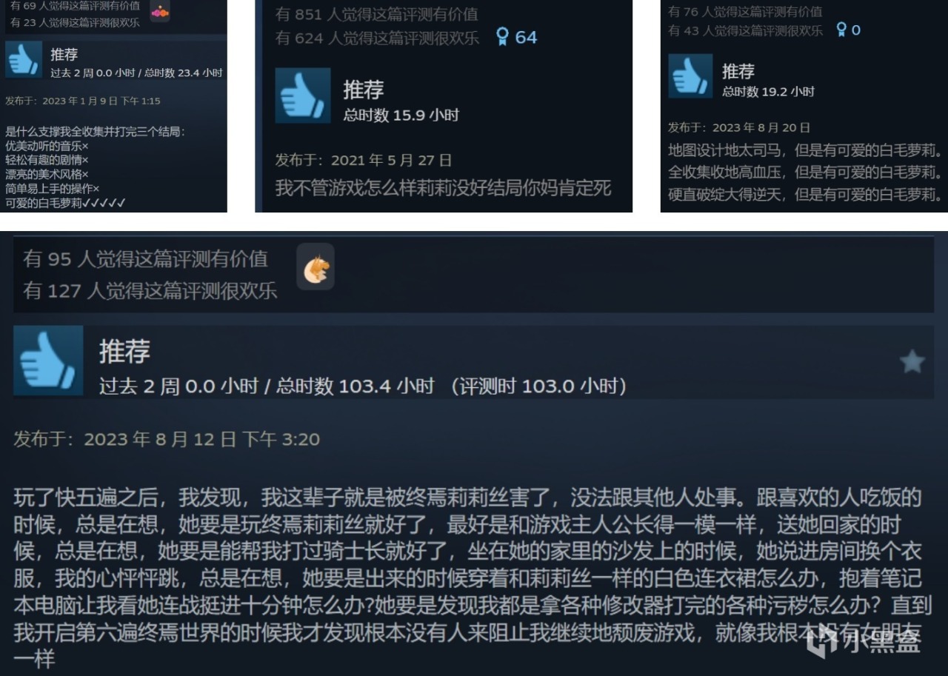Image resolution: width=948 pixels, height=676 pixels.
Task: Click the star icon on the large review
Action: 912,361
